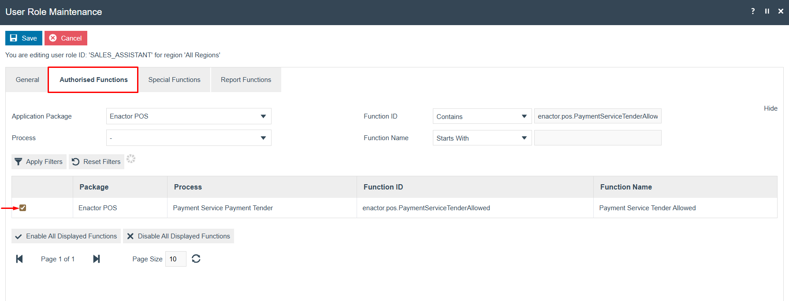Viewport: 789px width, 301px height.
Task: Click the Page 1 of 1 text
Action: 58,259
